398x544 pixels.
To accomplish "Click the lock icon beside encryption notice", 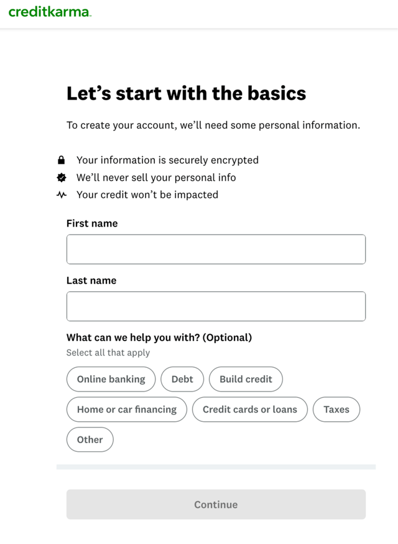I will [x=61, y=160].
